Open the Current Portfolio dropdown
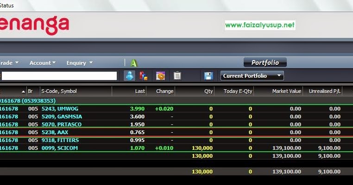This screenshot has height=185, width=353. 252,76
